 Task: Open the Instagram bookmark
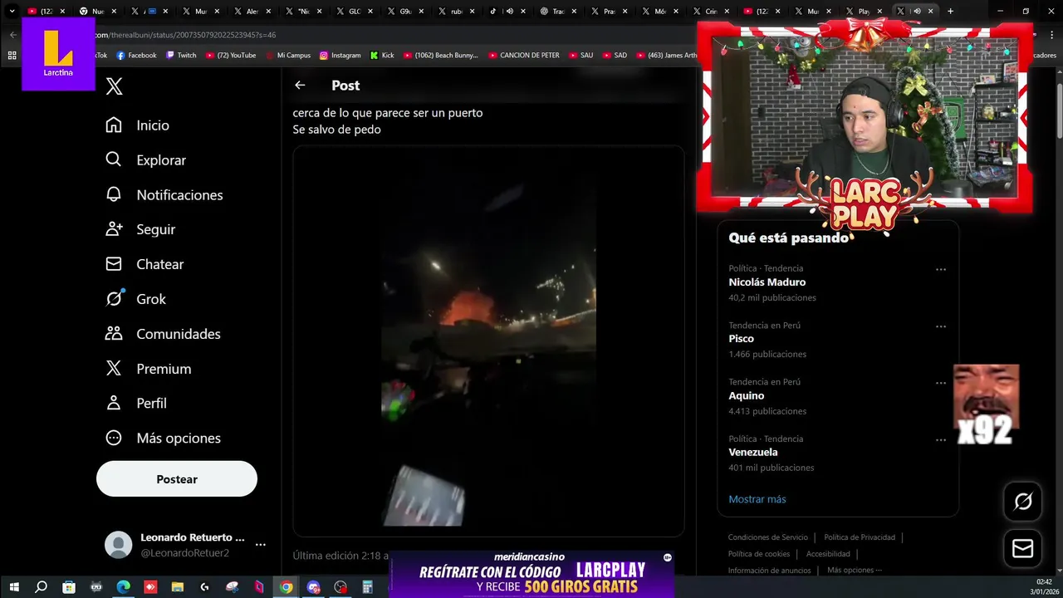click(x=340, y=56)
